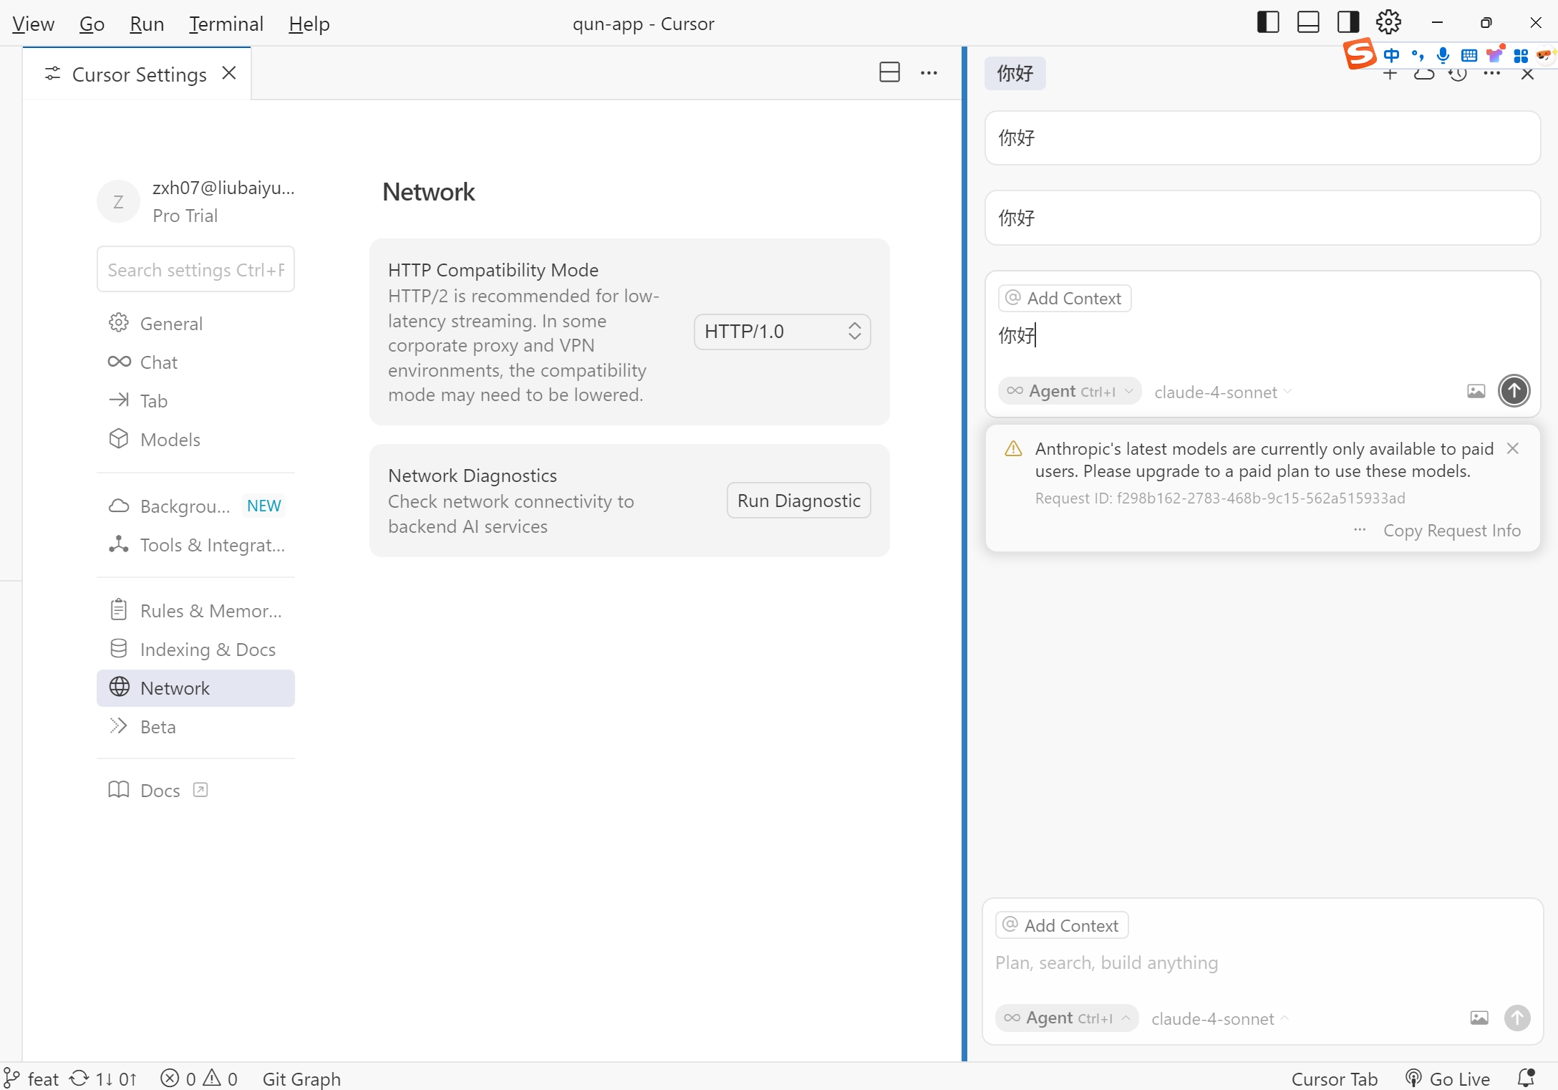Image resolution: width=1558 pixels, height=1090 pixels.
Task: Open errors and warnings count
Action: point(199,1079)
